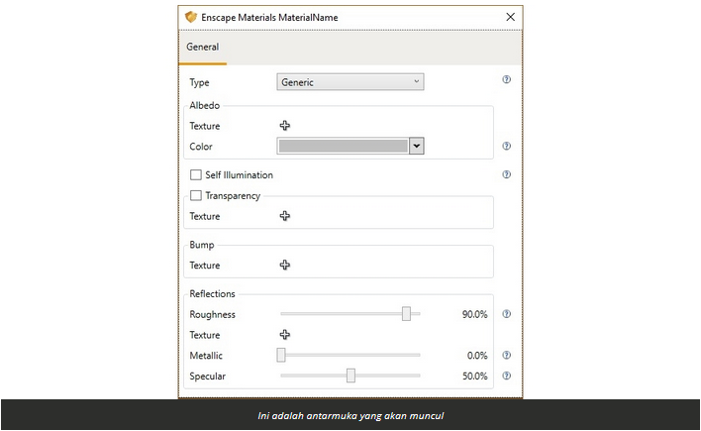Image resolution: width=701 pixels, height=431 pixels.
Task: Enable the Transparency checkbox
Action: 195,195
